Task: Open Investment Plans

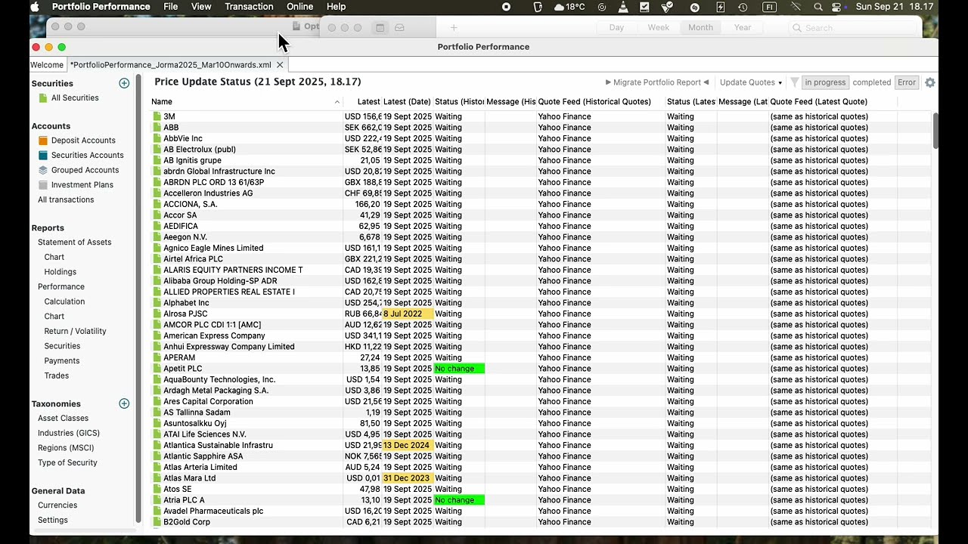Action: [x=75, y=184]
